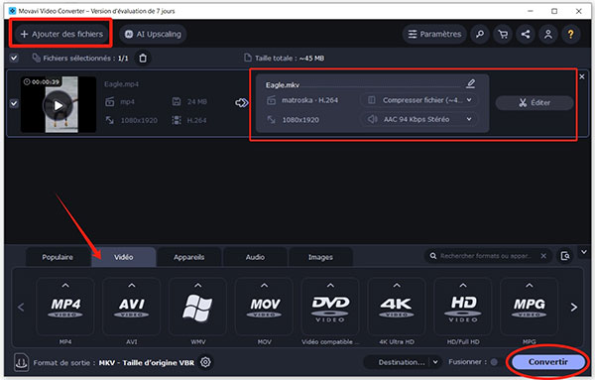Open Paramètres menu
The width and height of the screenshot is (595, 380).
[x=434, y=34]
